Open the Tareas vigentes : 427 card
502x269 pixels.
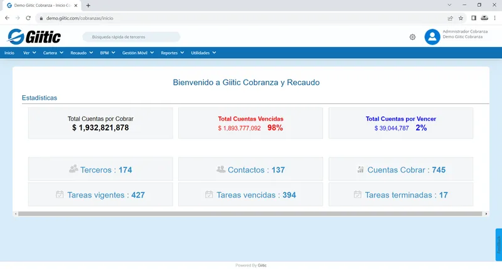tap(100, 194)
